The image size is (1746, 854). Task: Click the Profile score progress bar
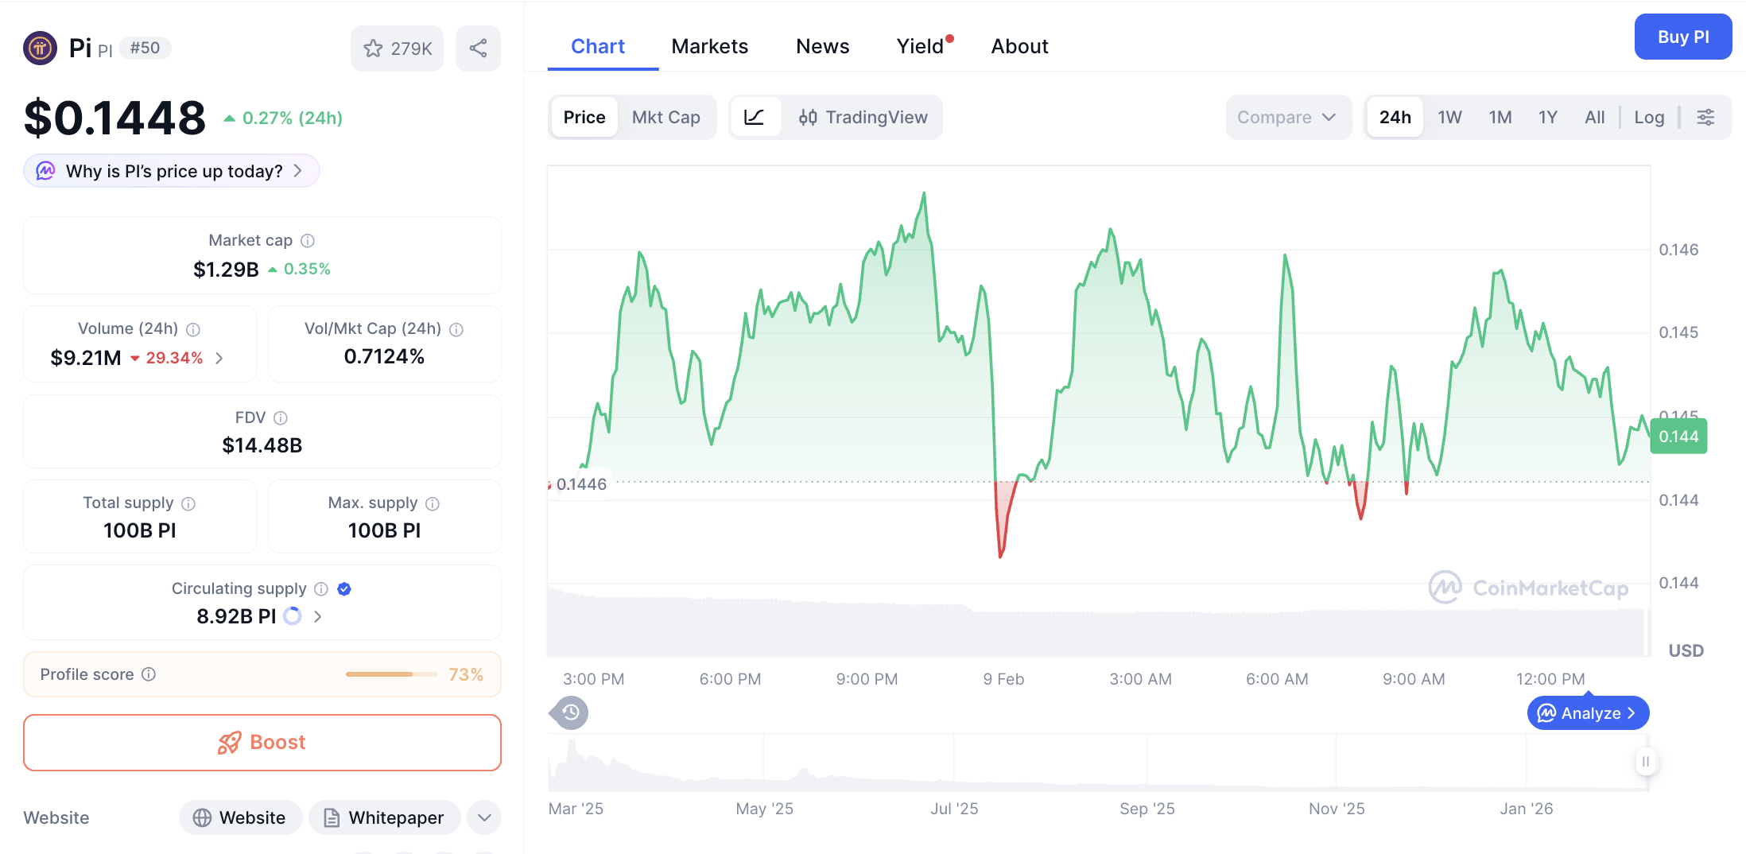pyautogui.click(x=390, y=673)
